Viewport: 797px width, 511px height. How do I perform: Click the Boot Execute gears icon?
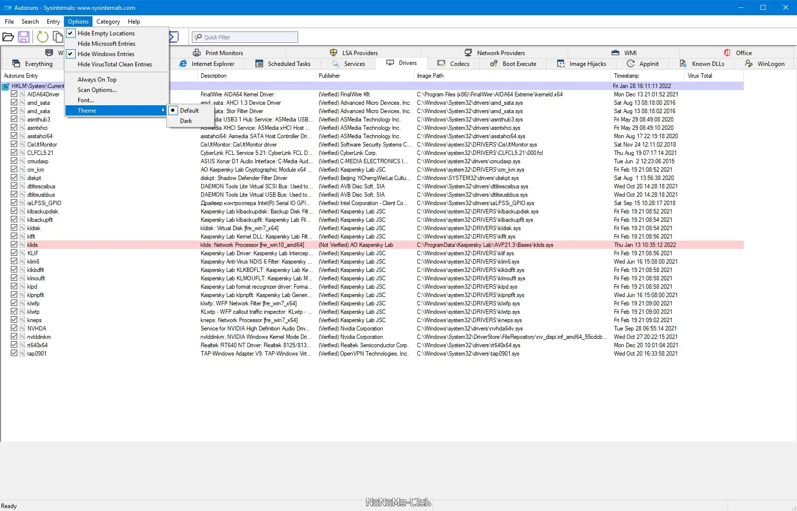[494, 63]
